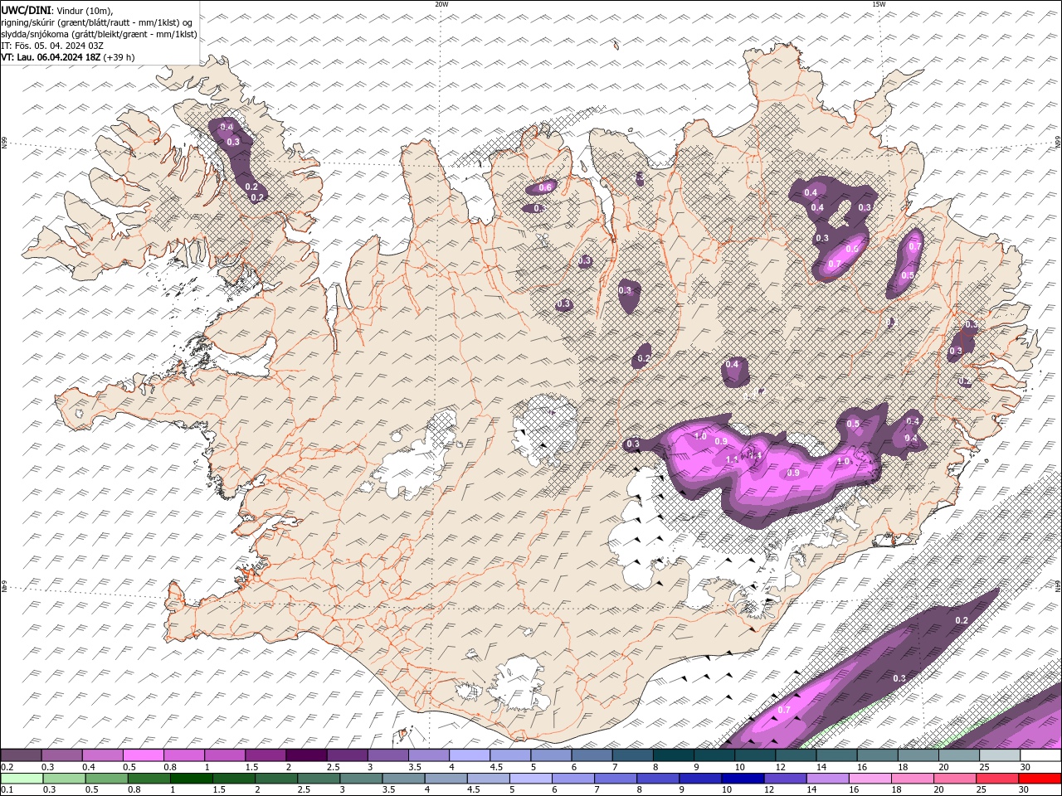
Task: Click the UWC/DINI title text
Action: (x=26, y=10)
